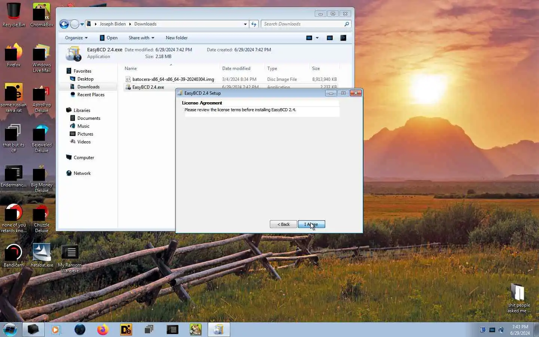Sort by the Size column header
The width and height of the screenshot is (539, 337).
(325, 69)
